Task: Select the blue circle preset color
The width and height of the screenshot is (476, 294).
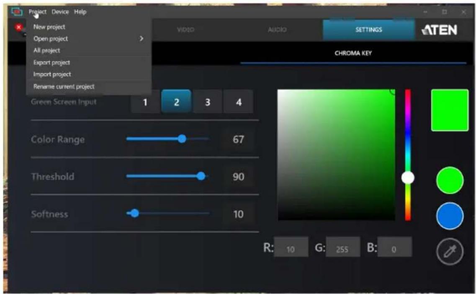Action: click(450, 216)
